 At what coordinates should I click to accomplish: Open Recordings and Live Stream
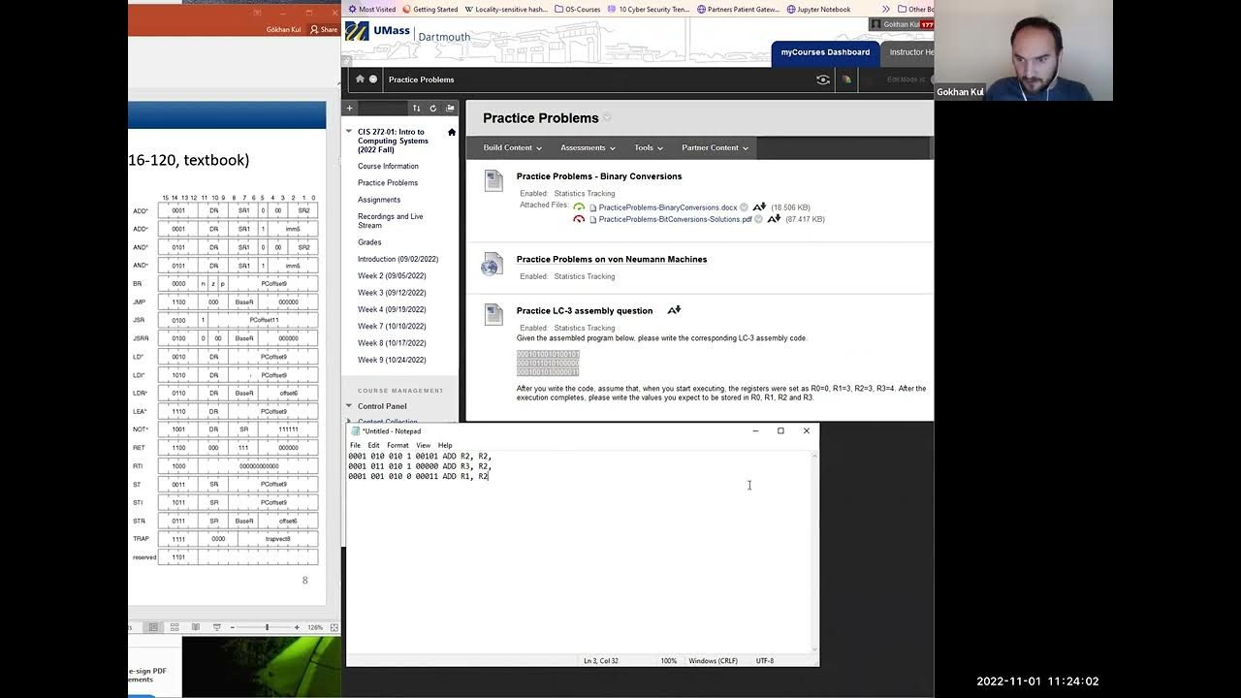click(x=391, y=221)
